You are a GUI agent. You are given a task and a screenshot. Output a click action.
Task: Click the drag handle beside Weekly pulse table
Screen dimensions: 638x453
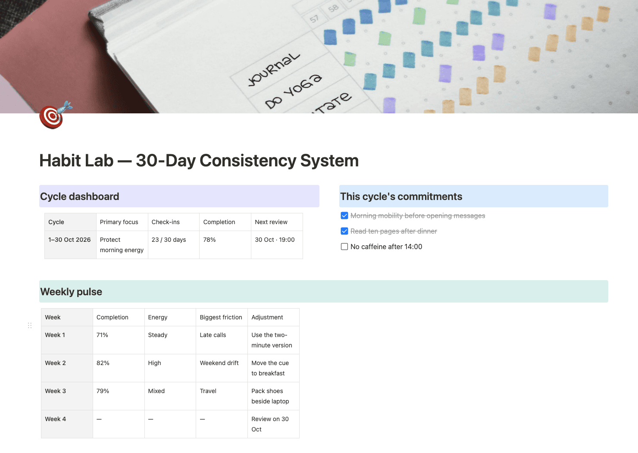pyautogui.click(x=30, y=325)
